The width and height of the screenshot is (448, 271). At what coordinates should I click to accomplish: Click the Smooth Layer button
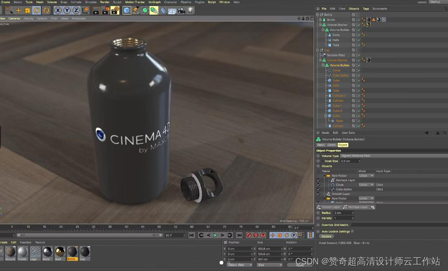point(328,207)
